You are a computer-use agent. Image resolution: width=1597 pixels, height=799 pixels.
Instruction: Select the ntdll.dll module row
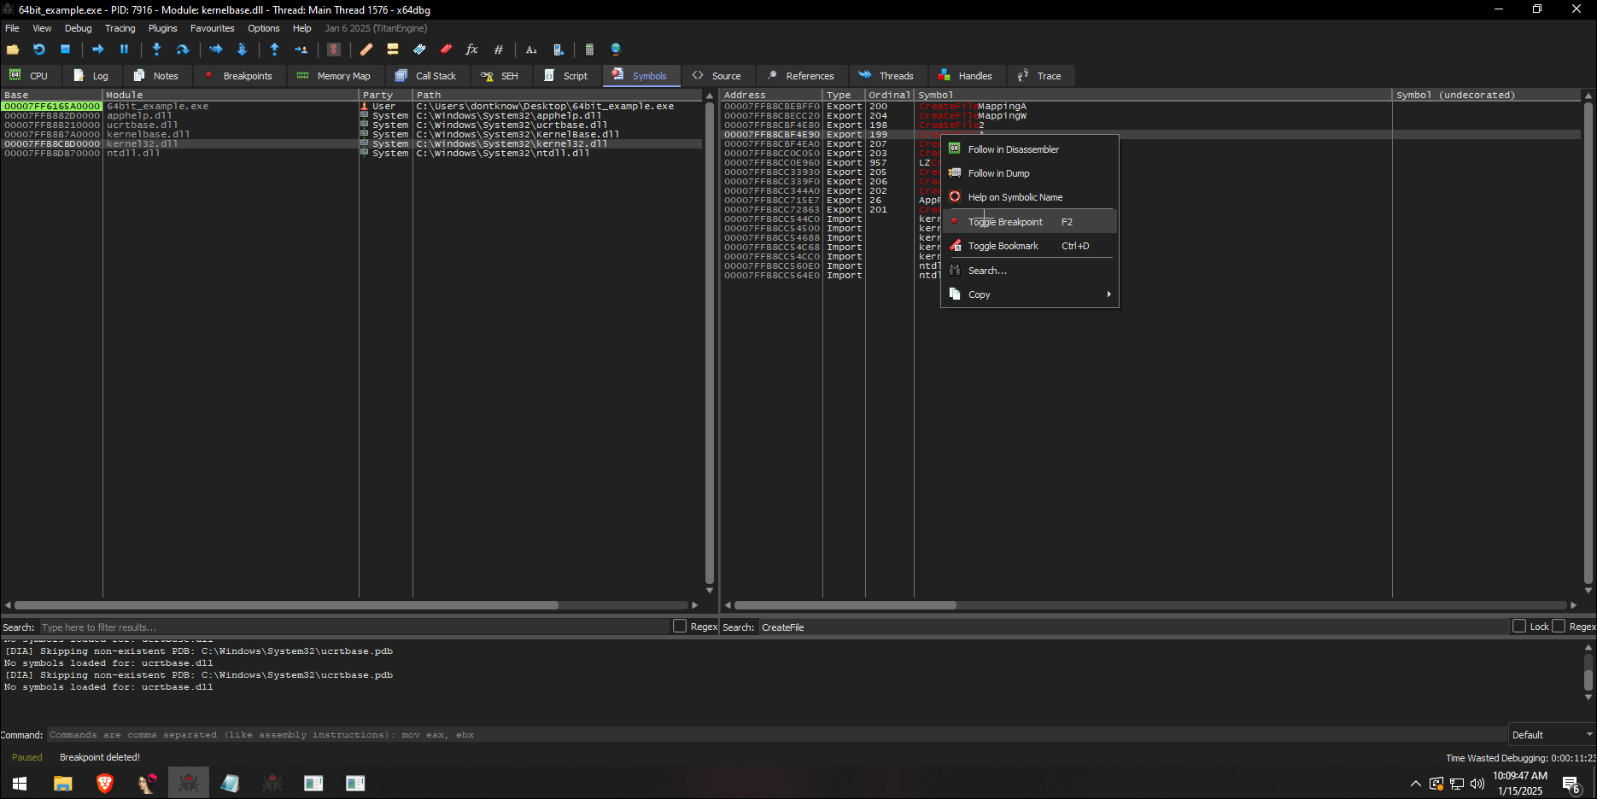pos(351,154)
